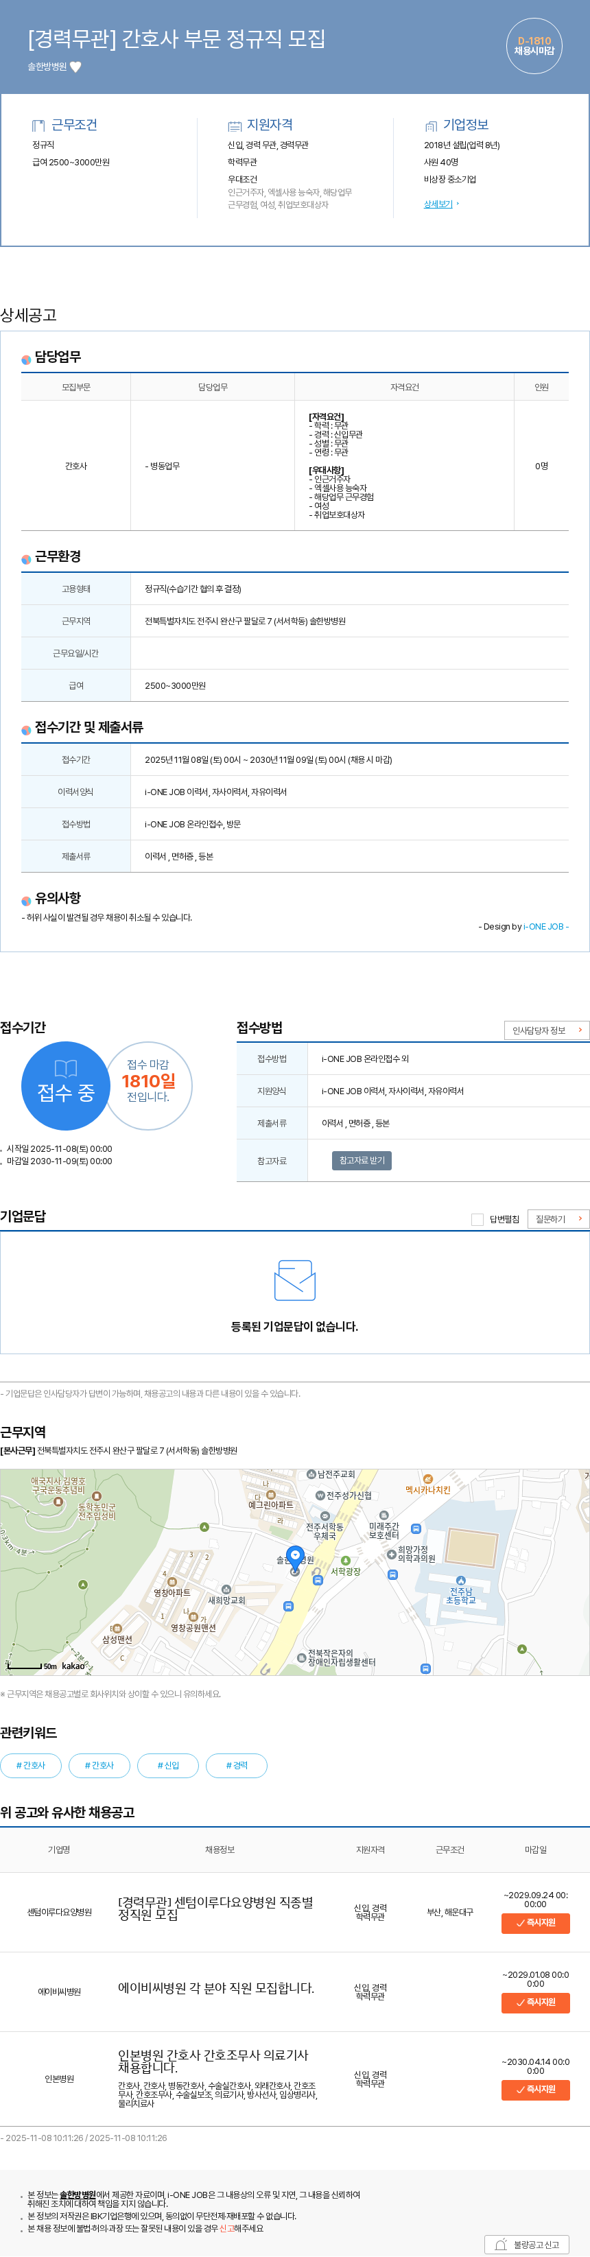Click the 전주서학동우체국 marker on map

coord(325,1516)
